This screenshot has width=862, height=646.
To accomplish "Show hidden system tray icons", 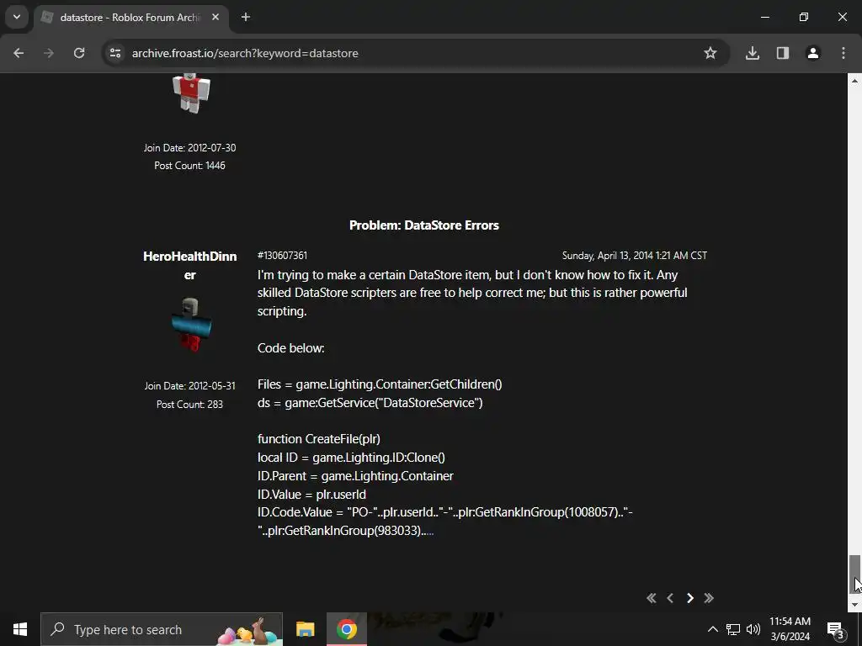I will click(x=712, y=629).
